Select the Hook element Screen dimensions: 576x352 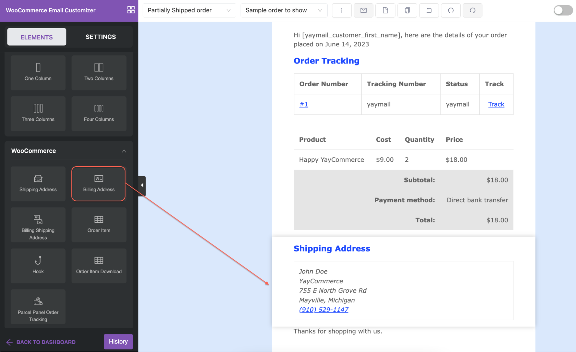pyautogui.click(x=38, y=266)
